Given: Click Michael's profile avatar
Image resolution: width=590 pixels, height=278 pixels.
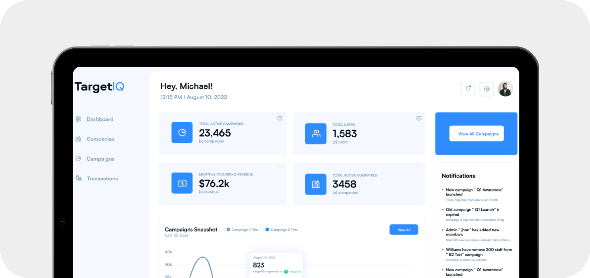Looking at the screenshot, I should (x=505, y=89).
